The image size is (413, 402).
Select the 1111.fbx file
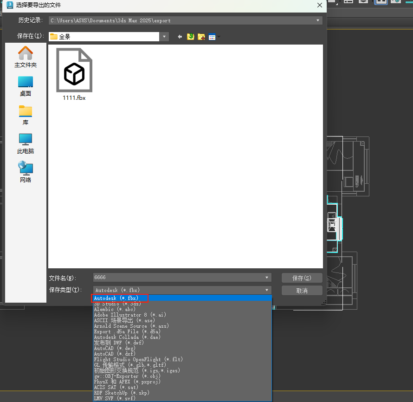pyautogui.click(x=74, y=74)
